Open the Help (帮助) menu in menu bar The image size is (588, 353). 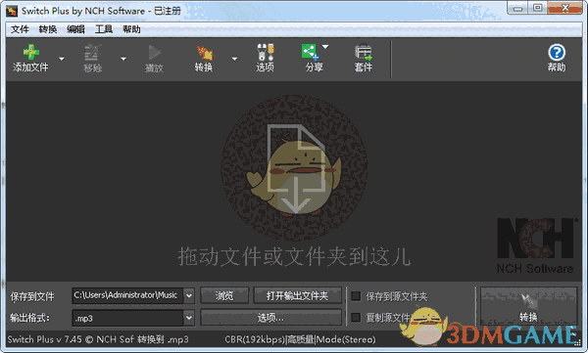[131, 29]
